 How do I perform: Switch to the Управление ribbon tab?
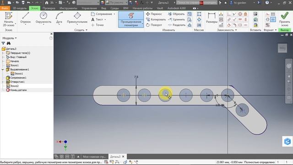[89, 8]
